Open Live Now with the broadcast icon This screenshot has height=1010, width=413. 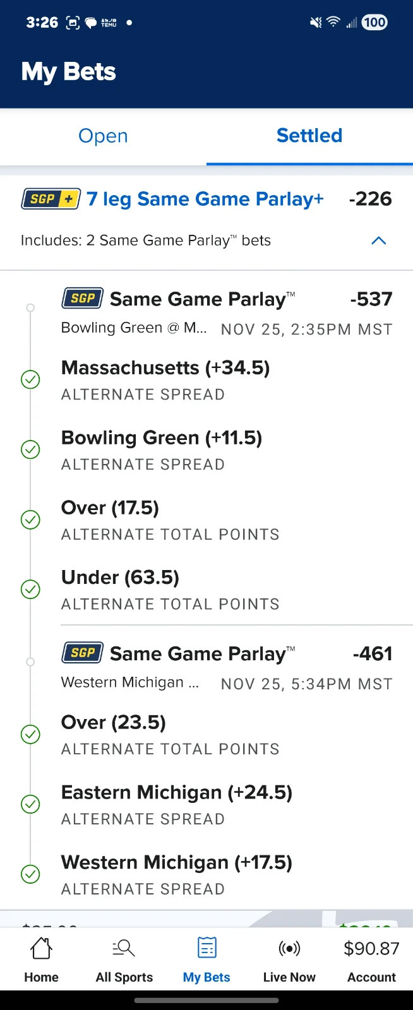pos(289,948)
